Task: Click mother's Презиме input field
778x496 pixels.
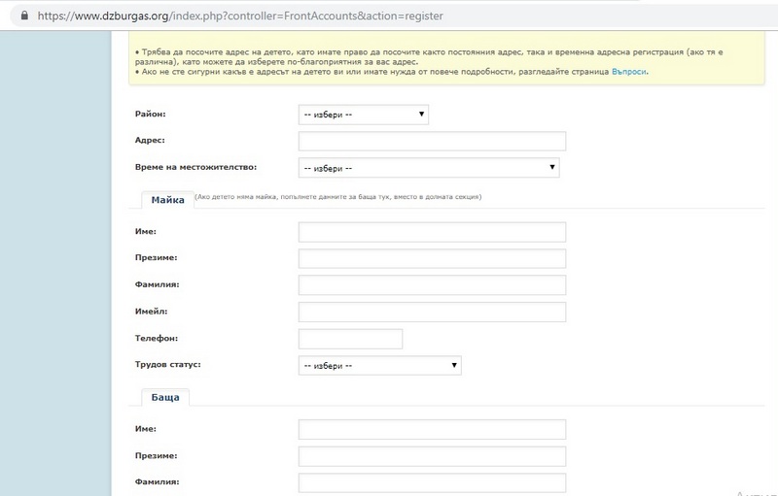Action: pyautogui.click(x=432, y=259)
